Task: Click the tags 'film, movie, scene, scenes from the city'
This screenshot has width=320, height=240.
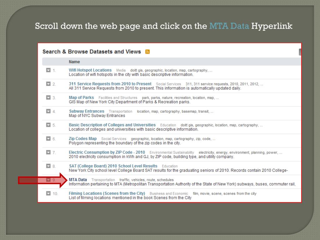Action: [224, 193]
